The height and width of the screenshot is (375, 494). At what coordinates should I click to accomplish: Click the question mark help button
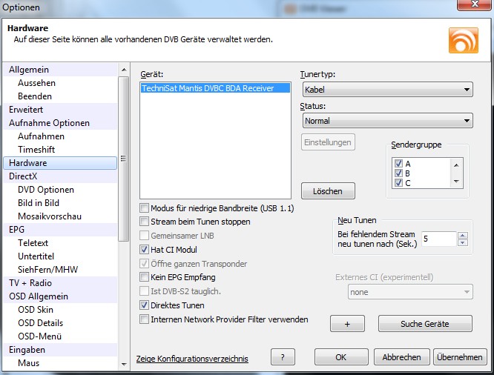pyautogui.click(x=283, y=357)
